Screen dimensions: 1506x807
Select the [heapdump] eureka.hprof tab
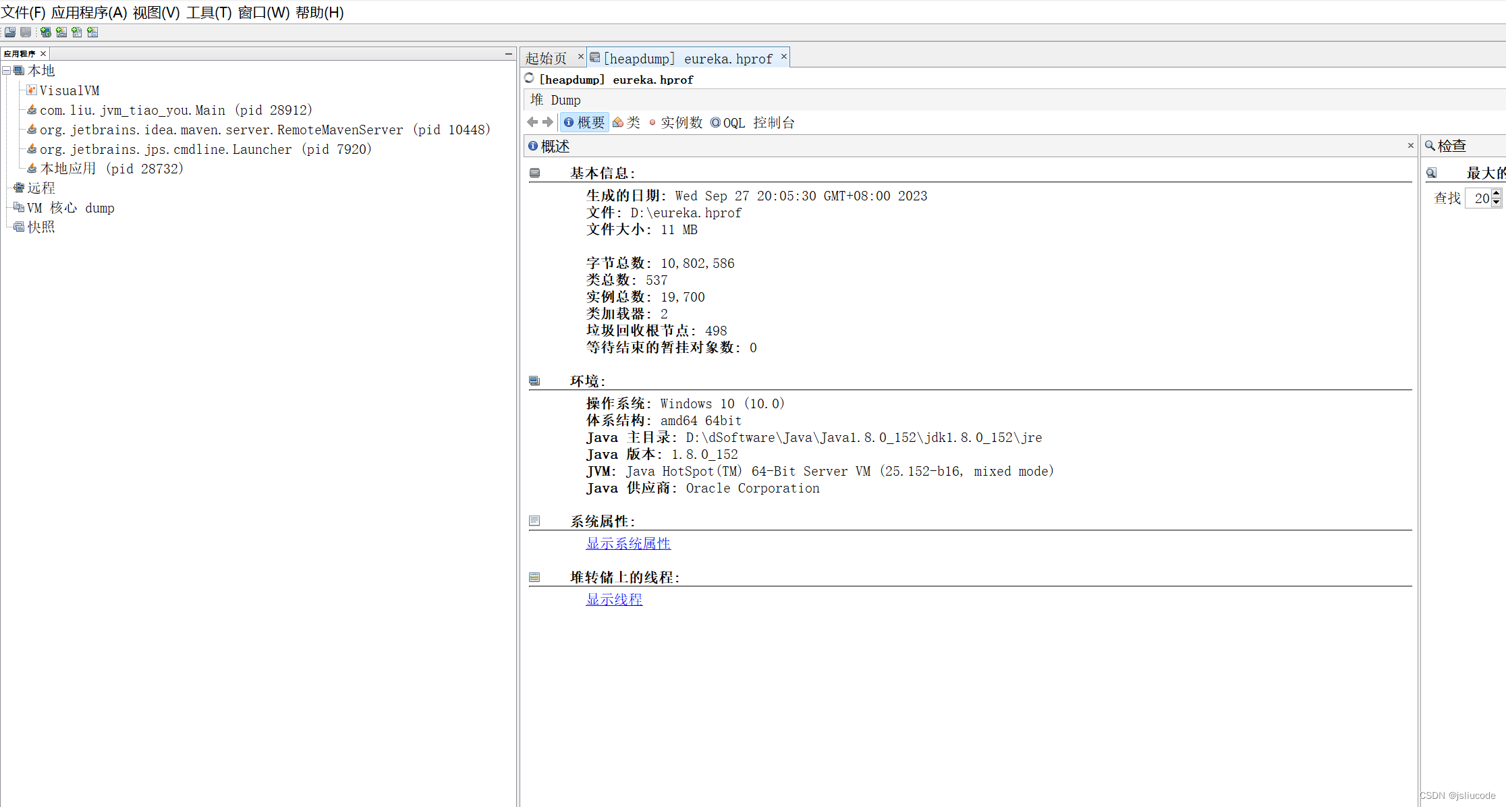coord(688,58)
